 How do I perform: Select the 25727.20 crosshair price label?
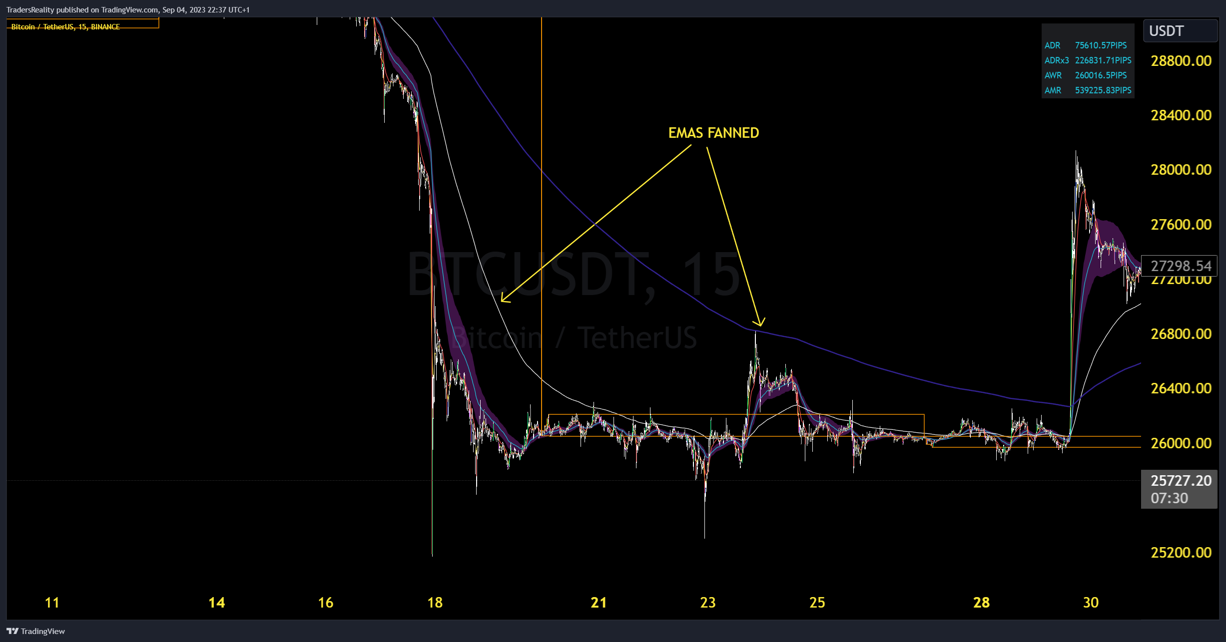(1181, 481)
